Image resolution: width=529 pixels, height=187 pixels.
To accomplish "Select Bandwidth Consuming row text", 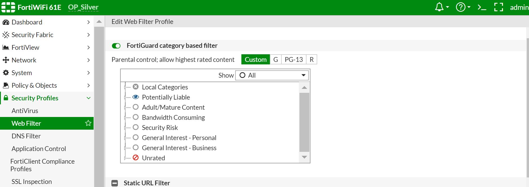I will pos(173,118).
